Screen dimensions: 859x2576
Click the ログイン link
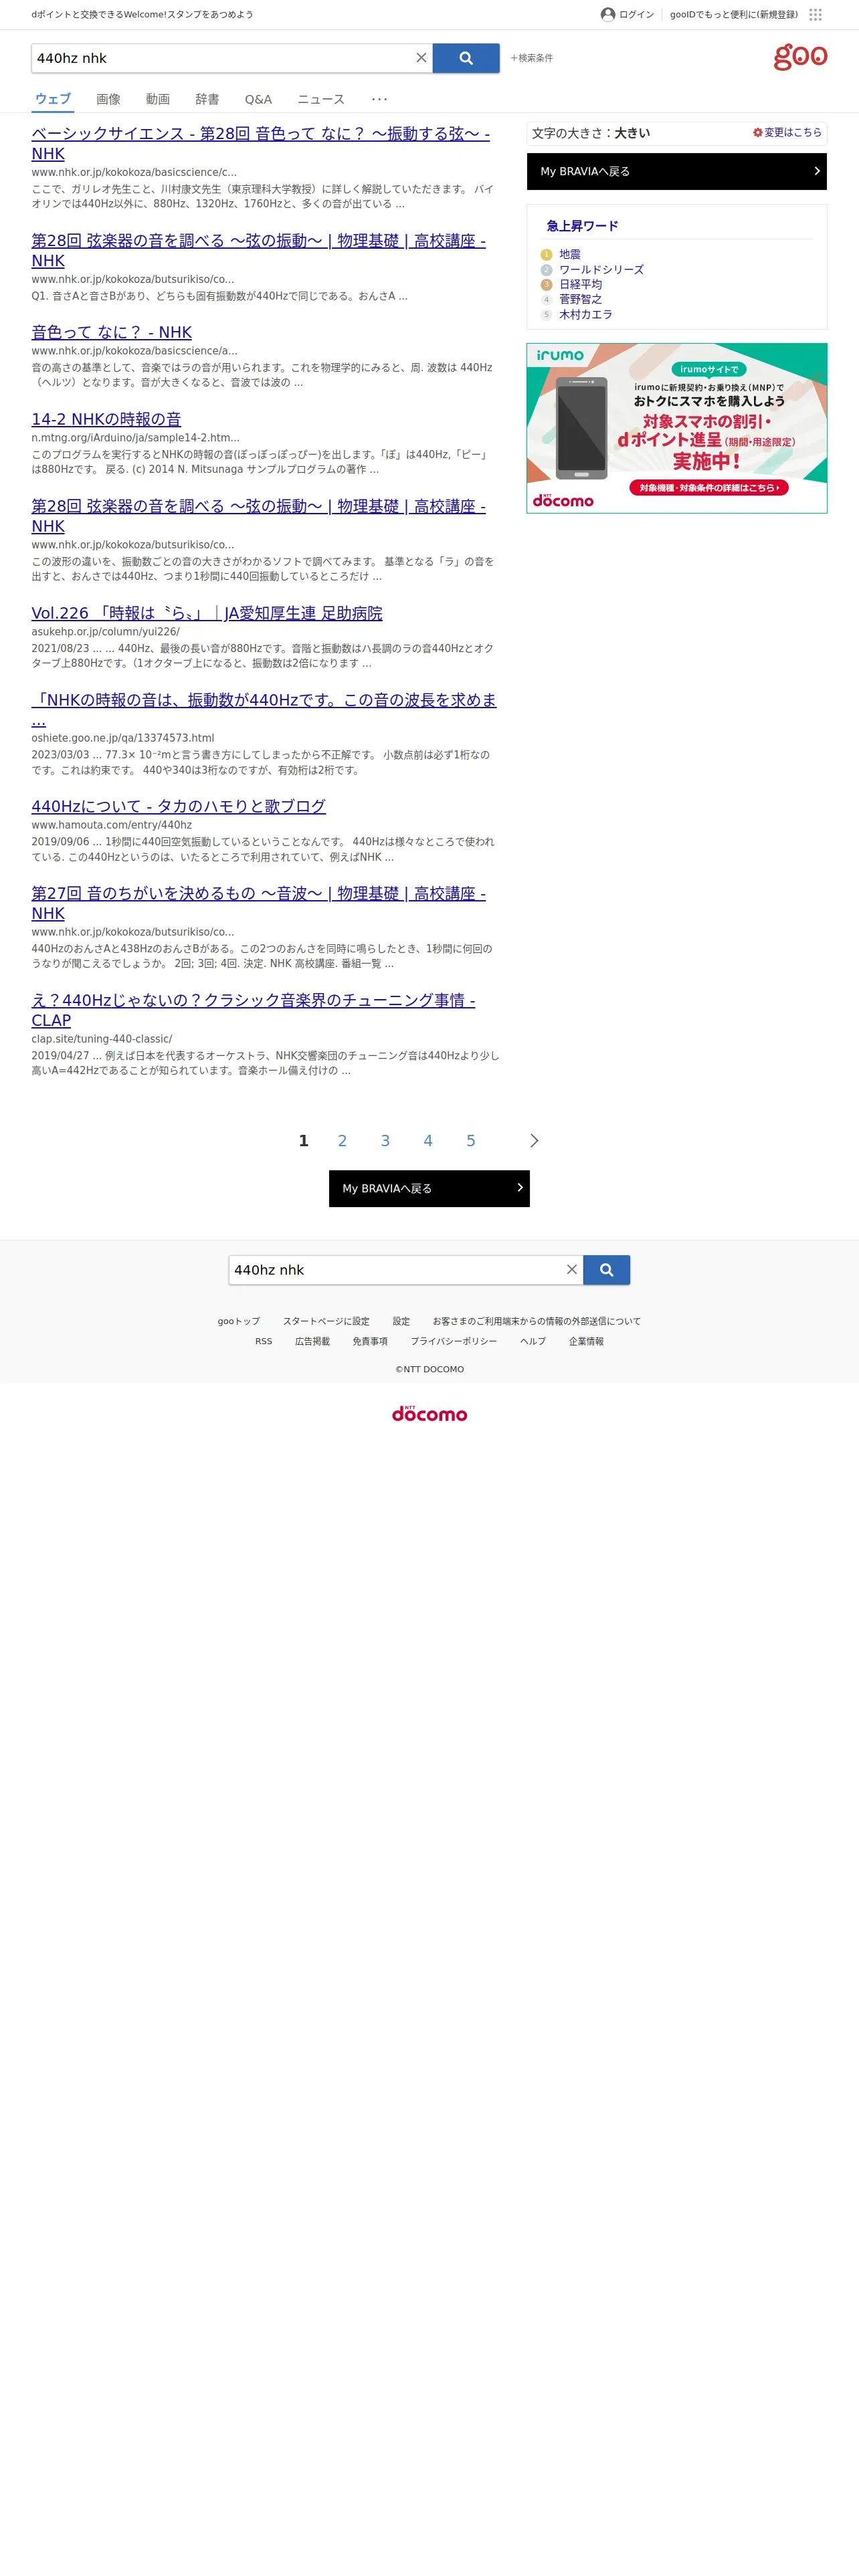[636, 15]
